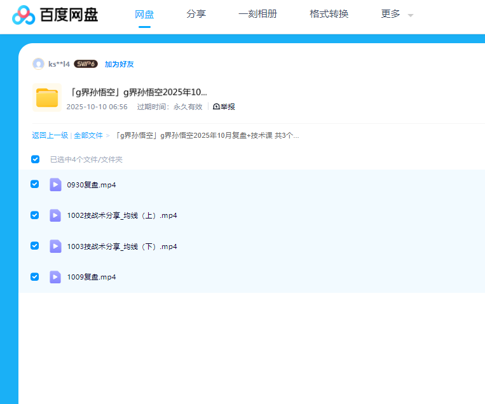Toggle the select-all files checkbox

[x=36, y=159]
